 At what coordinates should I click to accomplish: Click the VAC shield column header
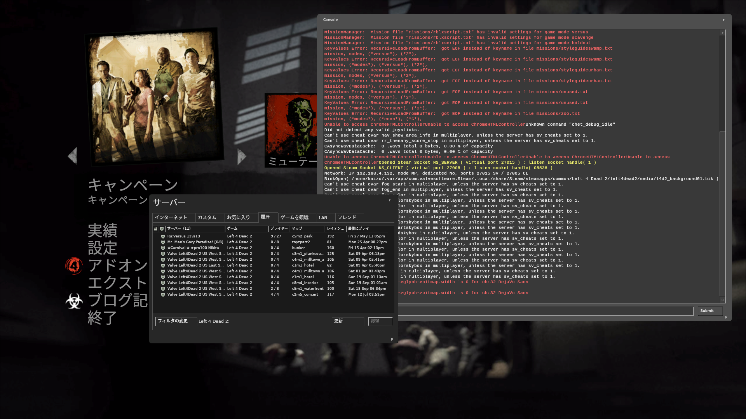pos(162,229)
